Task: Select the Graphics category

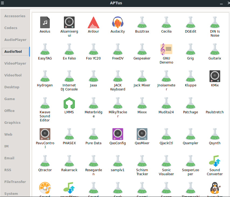Action: pyautogui.click(x=12, y=123)
